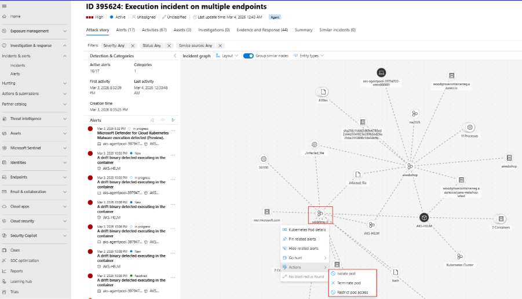Select the 361190 process node
Image resolution: width=522 pixels, height=299 pixels.
264,159
